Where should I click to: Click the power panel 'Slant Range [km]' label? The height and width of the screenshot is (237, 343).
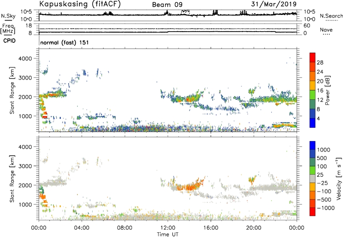(12, 90)
